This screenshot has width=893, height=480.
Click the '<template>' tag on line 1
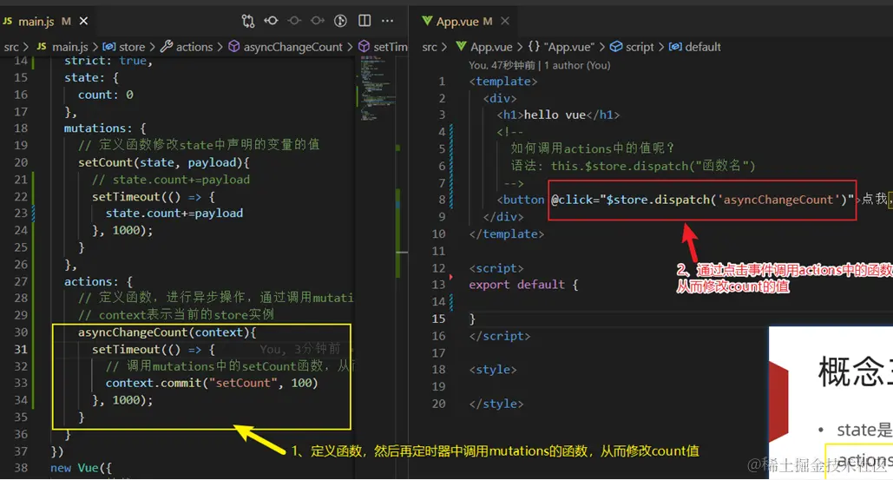503,81
